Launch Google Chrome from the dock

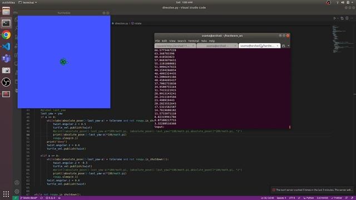(x=6, y=35)
